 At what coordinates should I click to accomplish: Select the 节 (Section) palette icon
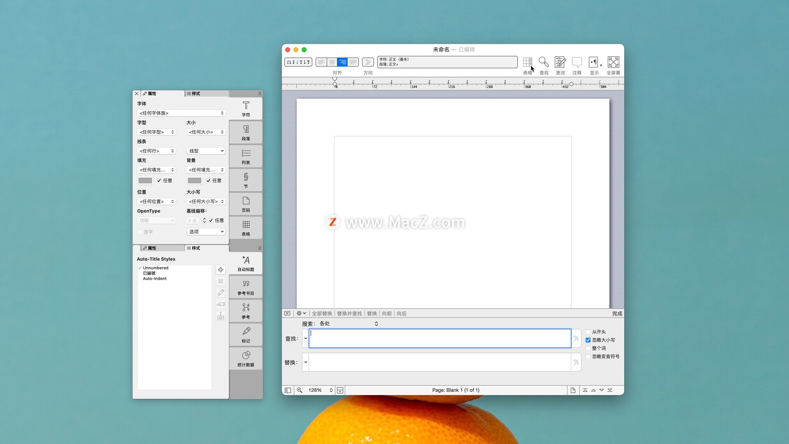click(246, 180)
